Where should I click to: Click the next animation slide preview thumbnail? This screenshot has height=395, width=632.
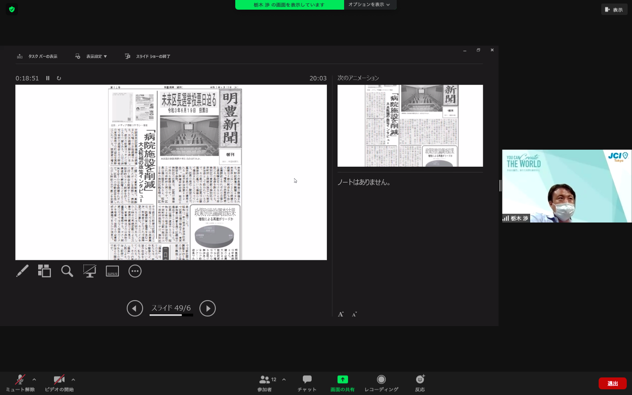(x=410, y=126)
